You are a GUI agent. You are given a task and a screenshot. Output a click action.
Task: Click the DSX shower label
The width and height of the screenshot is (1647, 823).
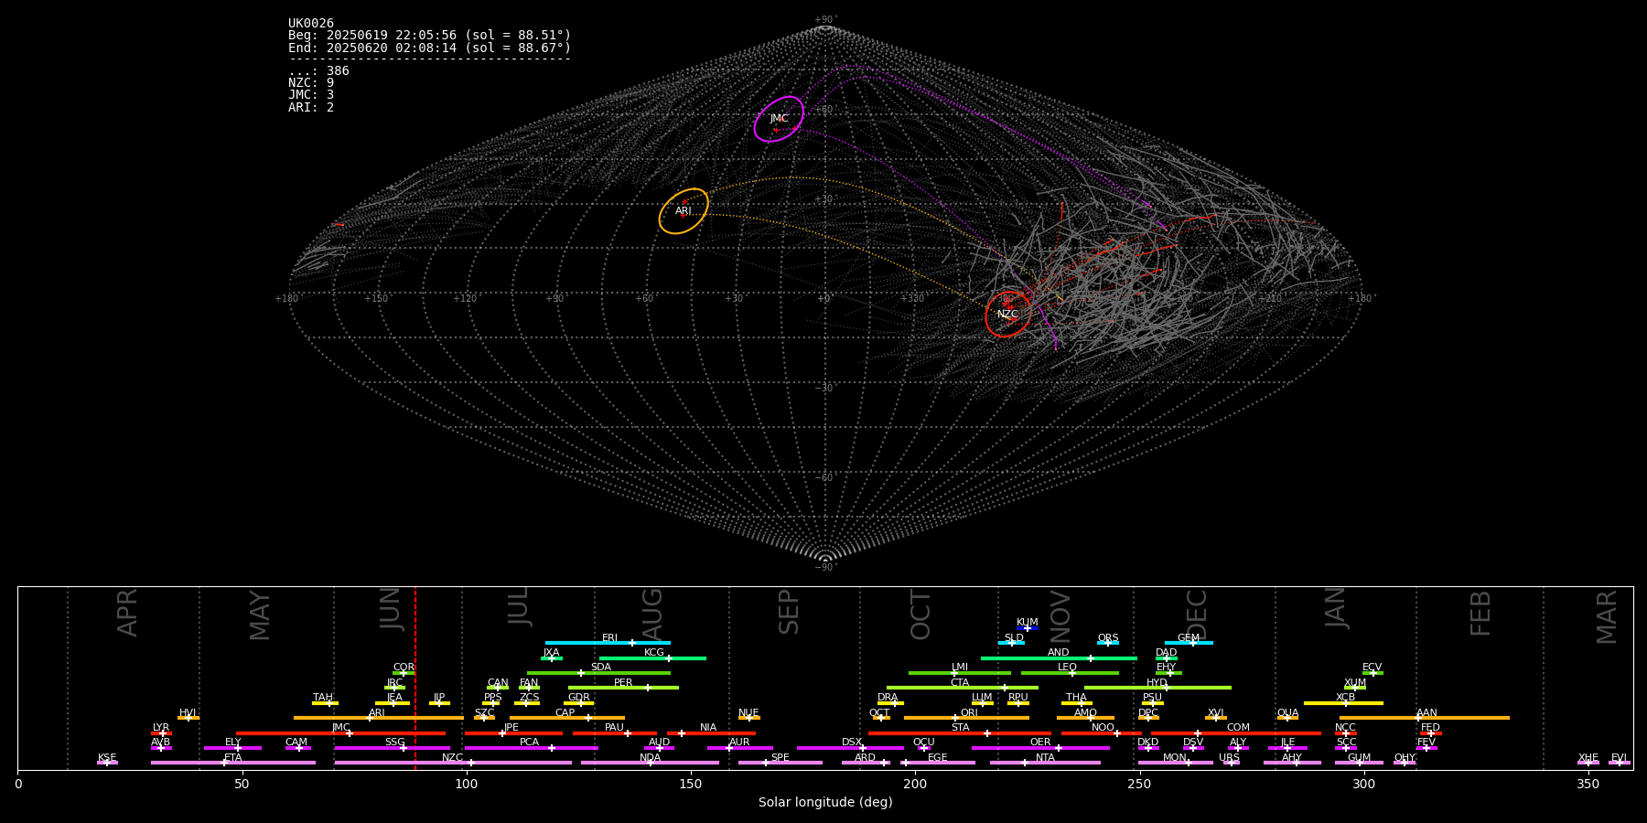[852, 743]
